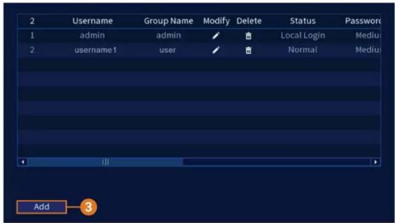
Task: Click the password strength cell in admin row
Action: [x=368, y=35]
